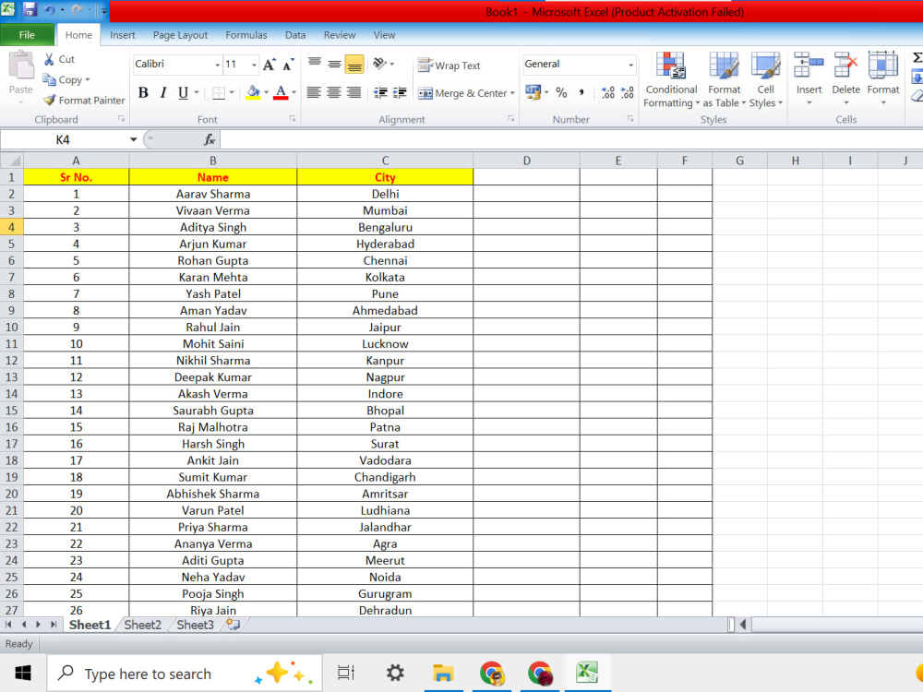Switch to the Insert ribbon tab
This screenshot has width=923, height=692.
(x=123, y=35)
